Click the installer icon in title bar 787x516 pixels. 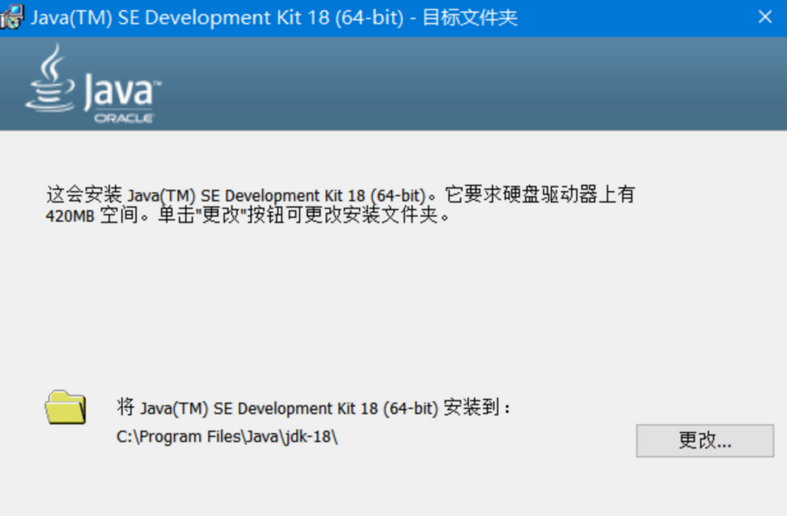click(12, 17)
